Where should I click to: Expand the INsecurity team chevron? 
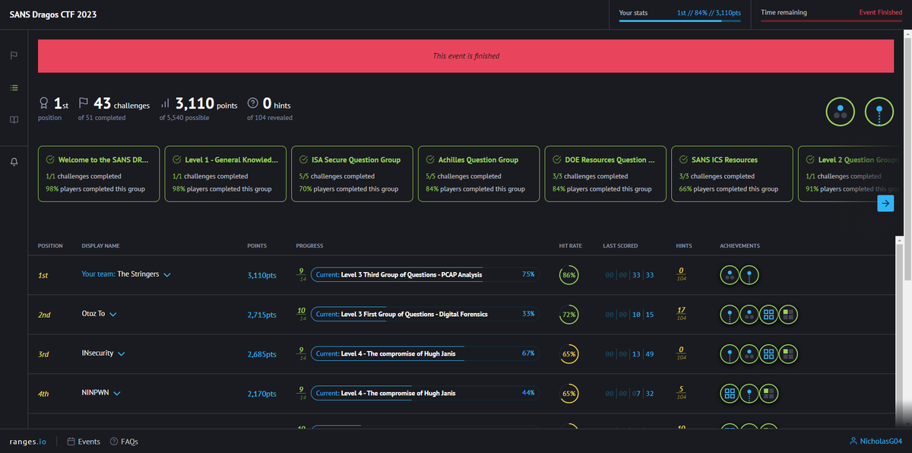[122, 354]
